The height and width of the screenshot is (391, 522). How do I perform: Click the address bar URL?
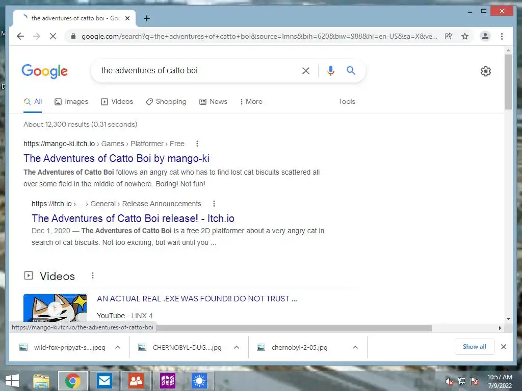(259, 36)
